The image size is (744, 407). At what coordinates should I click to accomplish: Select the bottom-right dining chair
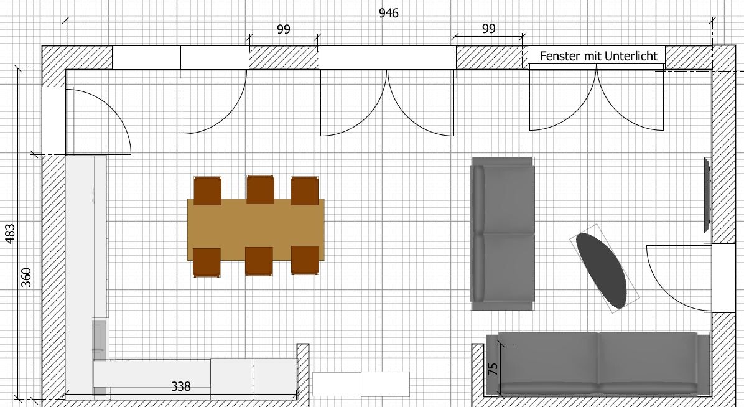pos(305,260)
